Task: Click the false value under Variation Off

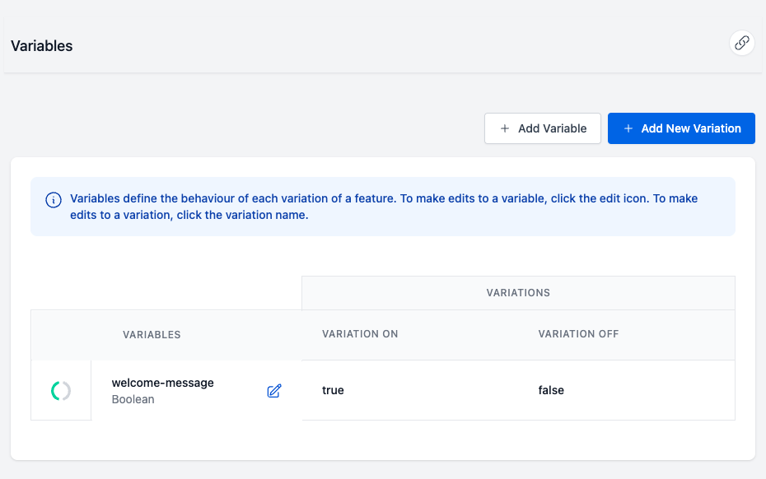Action: click(551, 390)
